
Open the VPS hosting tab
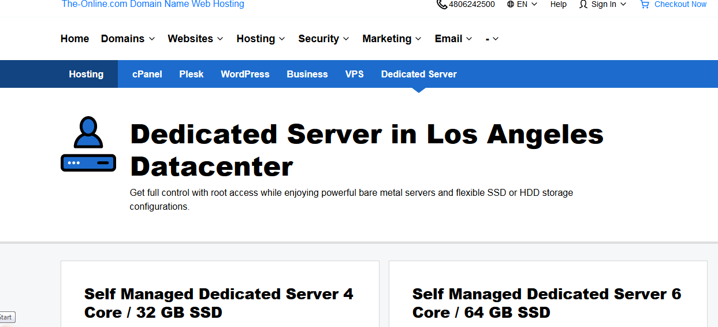(354, 74)
